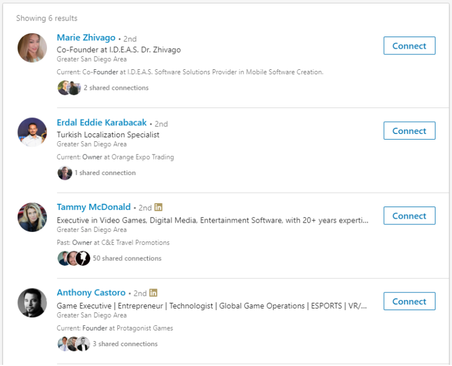Open Tammy McDonald's profile
This screenshot has height=366, width=452.
[93, 207]
